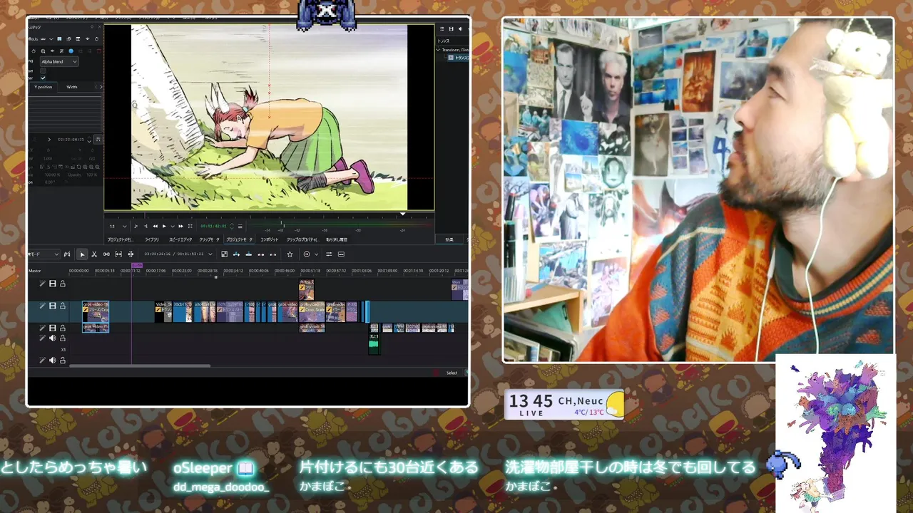This screenshot has height=513, width=913.
Task: Switch to 取り消し履歴 tab
Action: point(337,239)
